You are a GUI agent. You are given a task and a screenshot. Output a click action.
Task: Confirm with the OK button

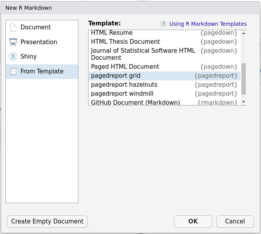click(x=193, y=221)
